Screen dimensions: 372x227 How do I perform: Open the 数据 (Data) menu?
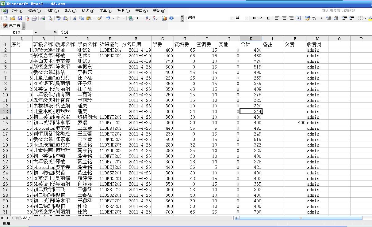123,11
